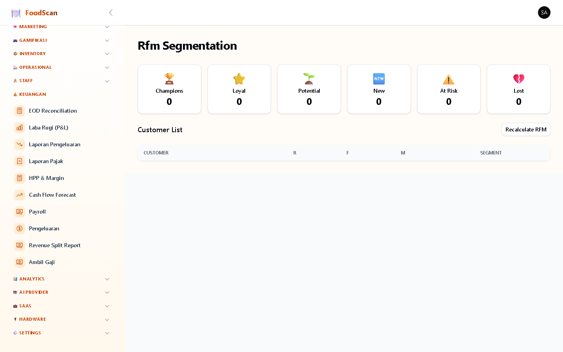
Task: Open the SA user avatar menu
Action: click(544, 13)
